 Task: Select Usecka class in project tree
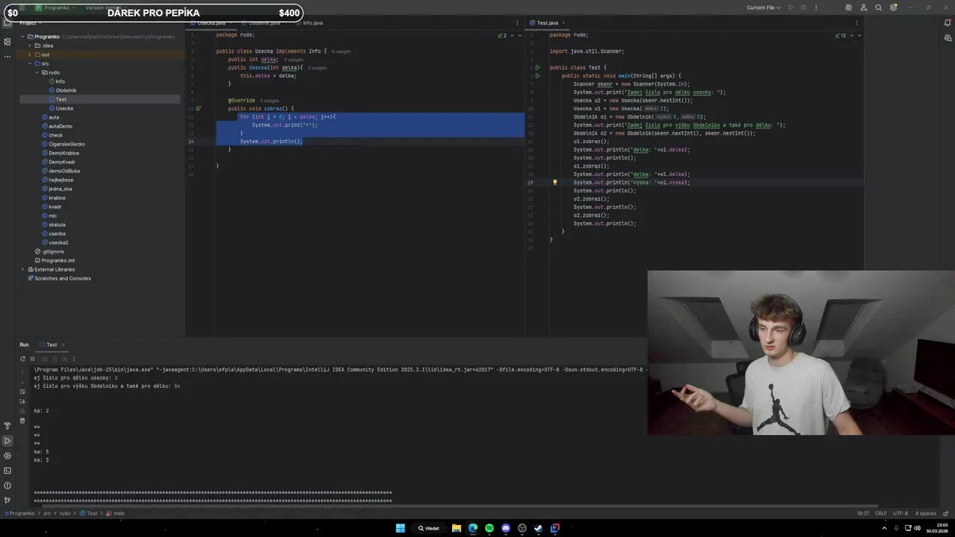[64, 108]
